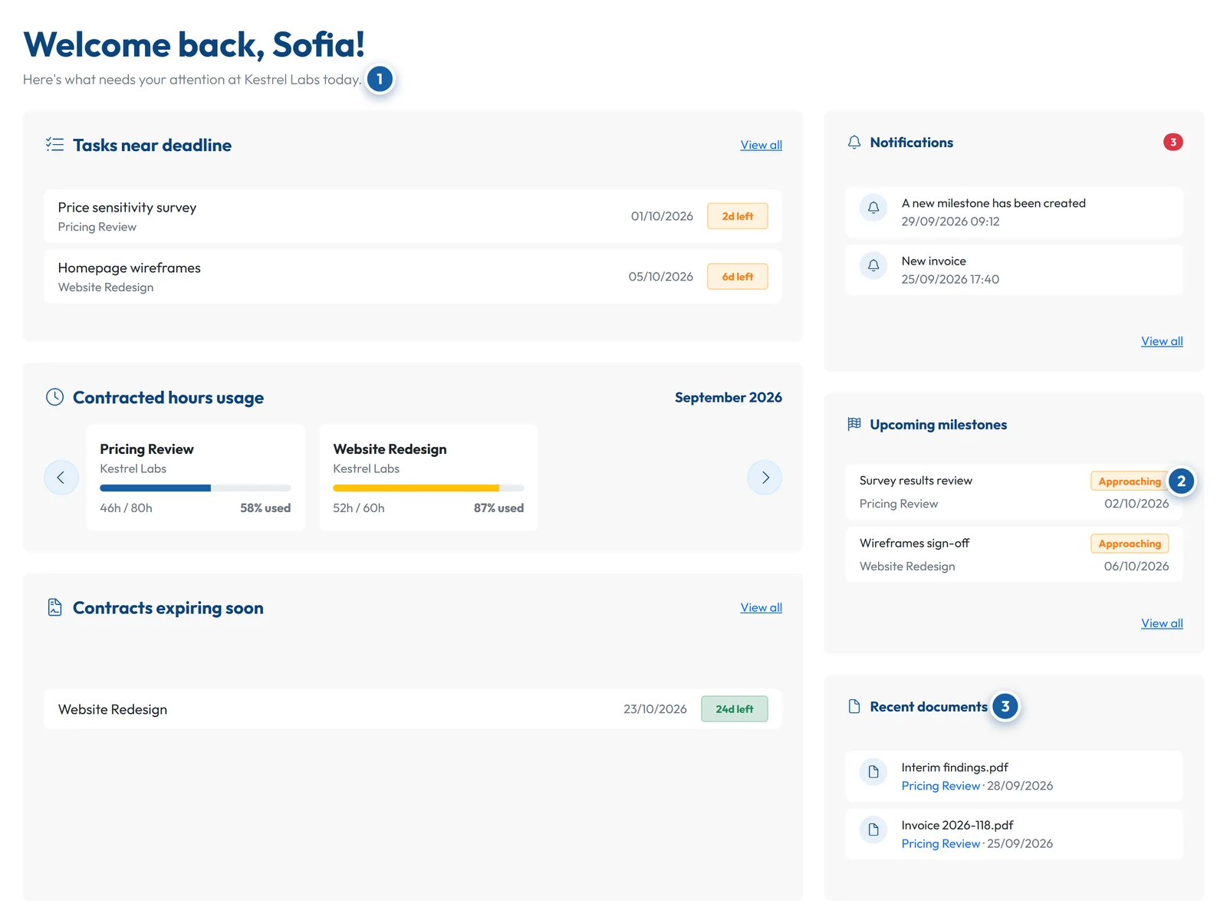Click the Website Redesign hours progress bar
This screenshot has height=920, width=1227.
coord(428,488)
